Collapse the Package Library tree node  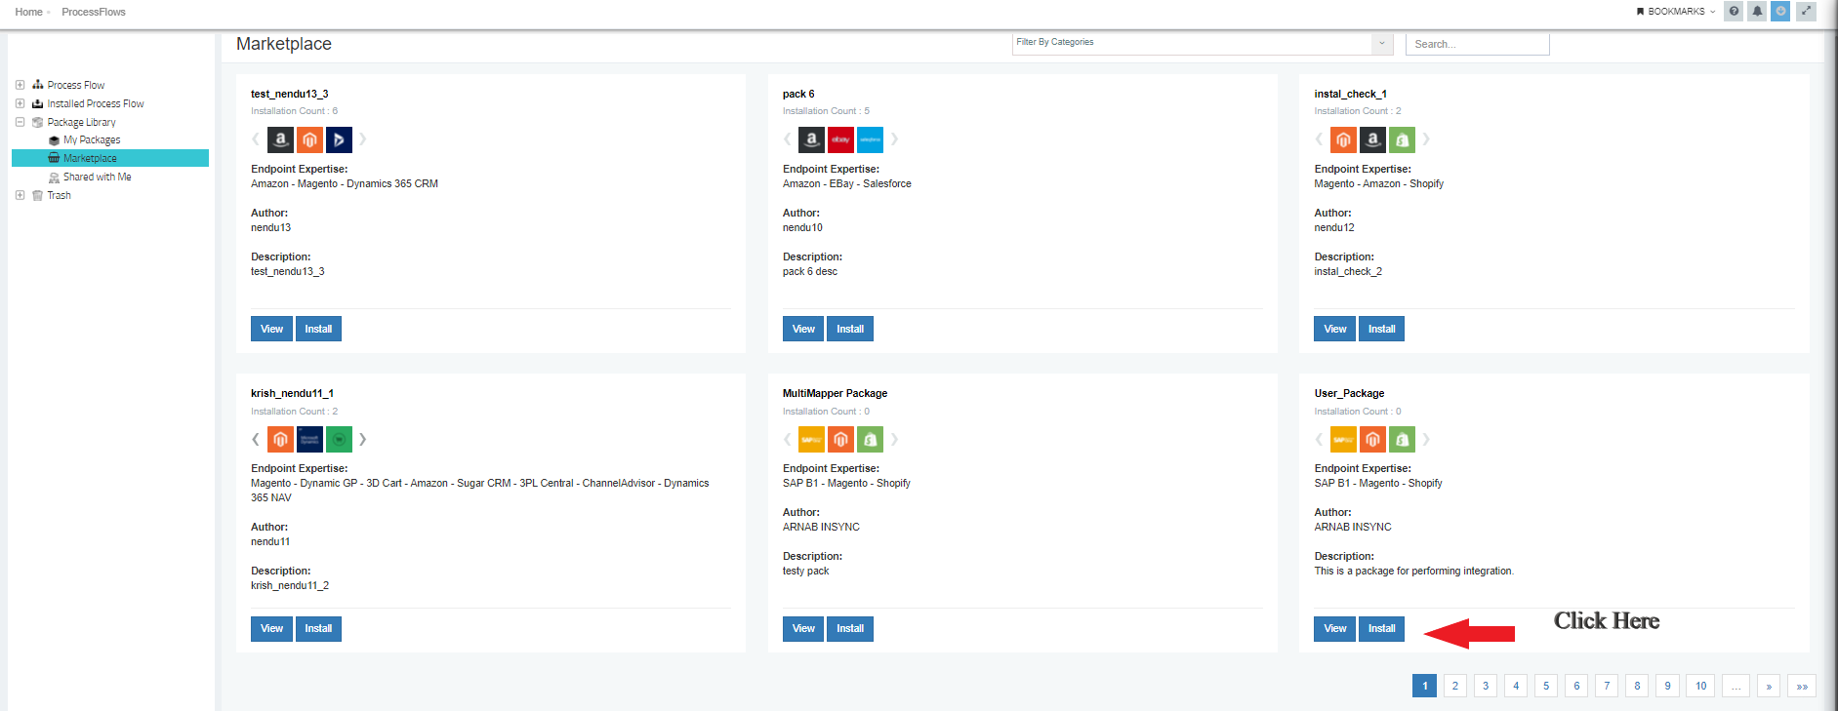(x=20, y=122)
